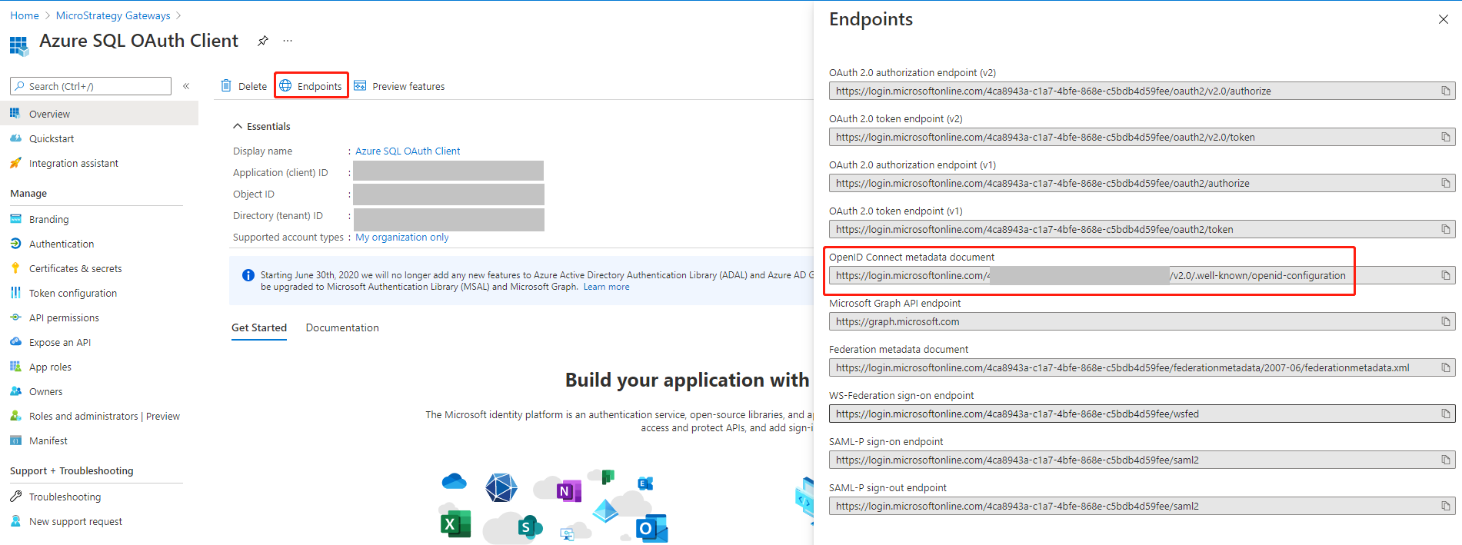Open the Endpoints toolbar button
1462x545 pixels.
(311, 86)
